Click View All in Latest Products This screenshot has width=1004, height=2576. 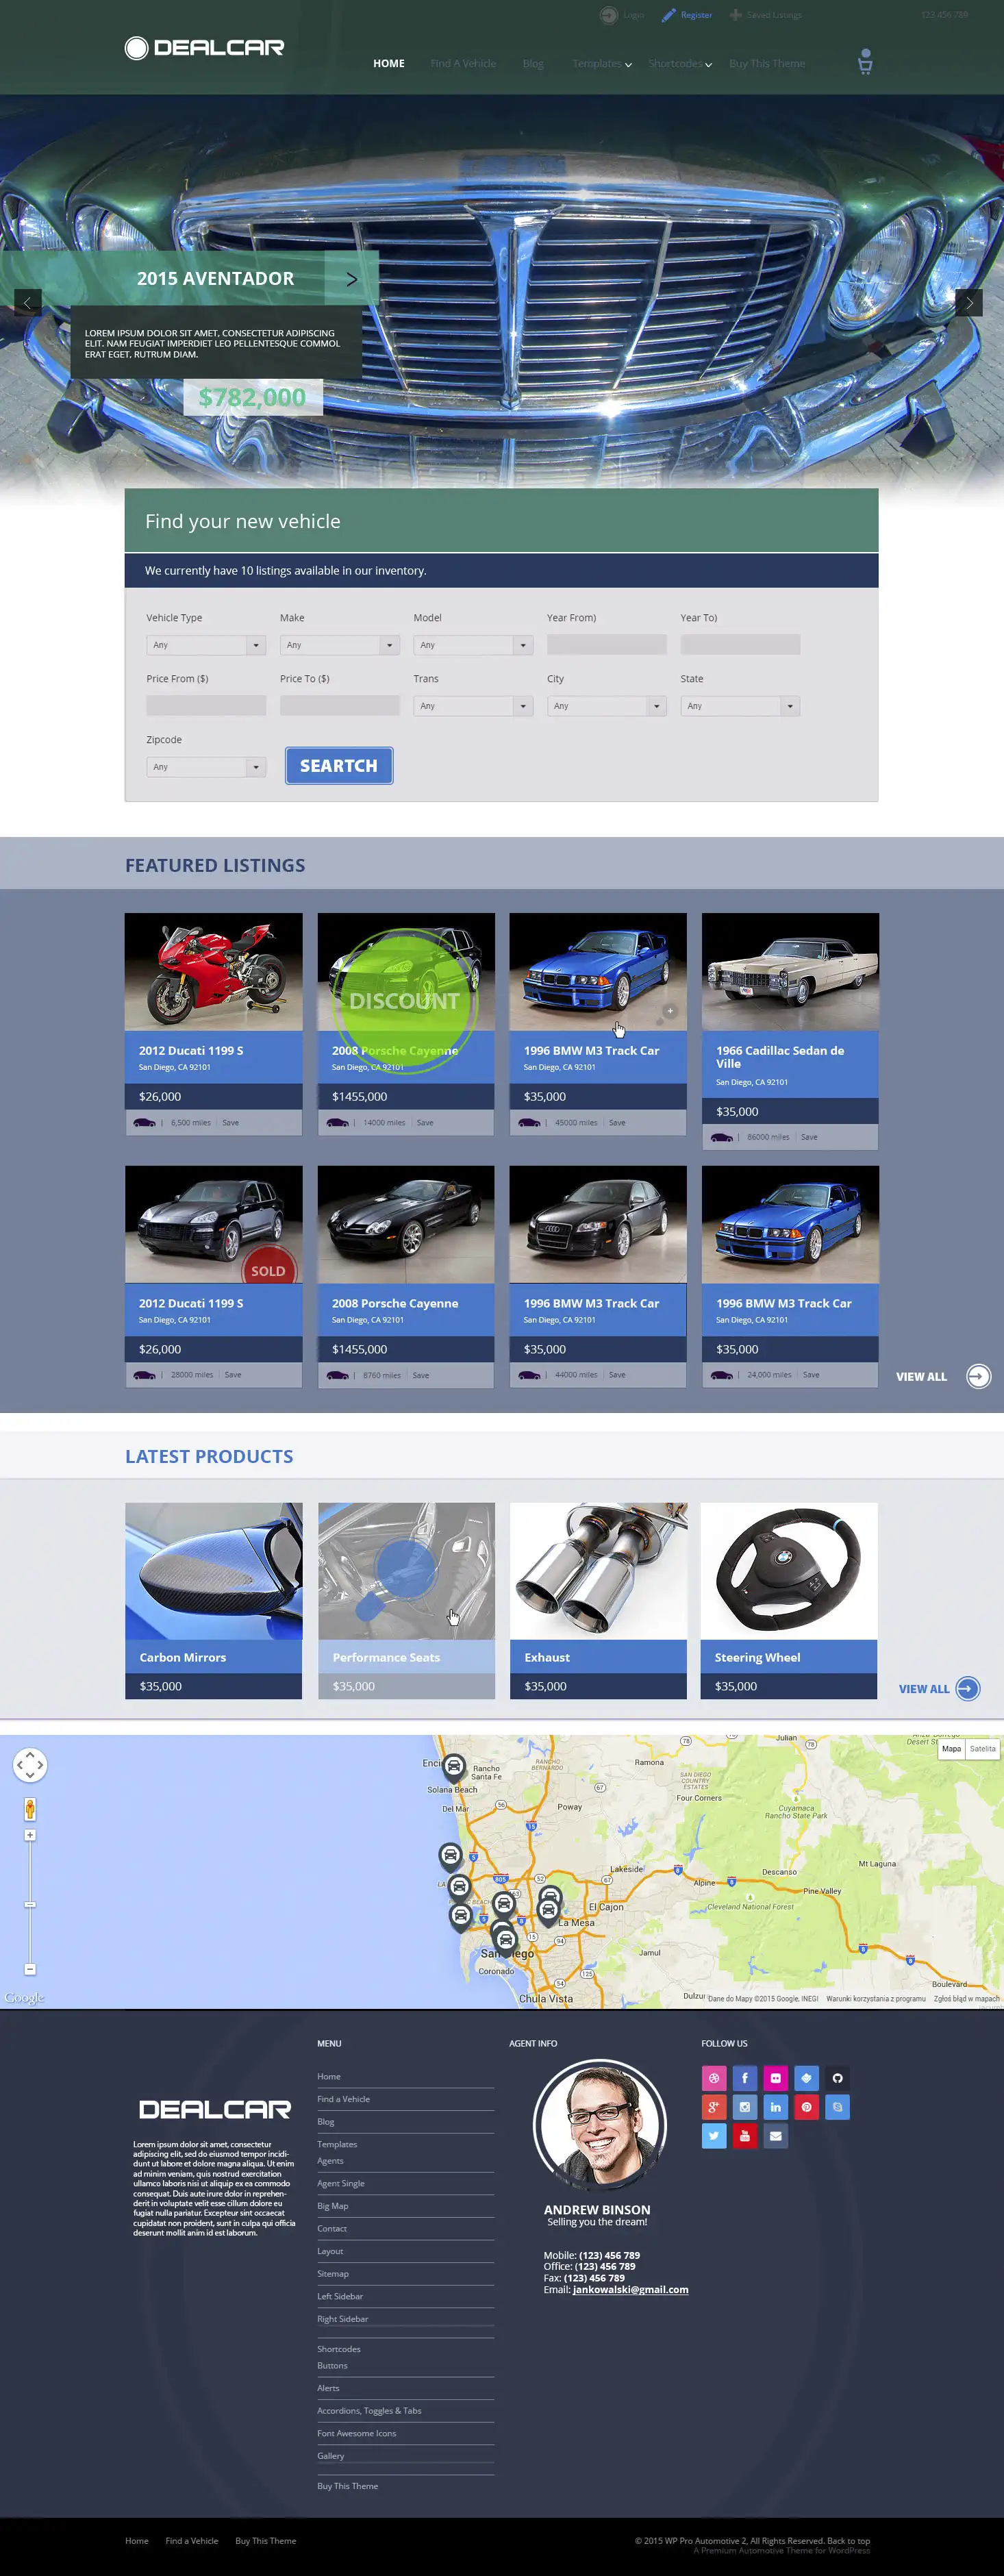point(938,1689)
